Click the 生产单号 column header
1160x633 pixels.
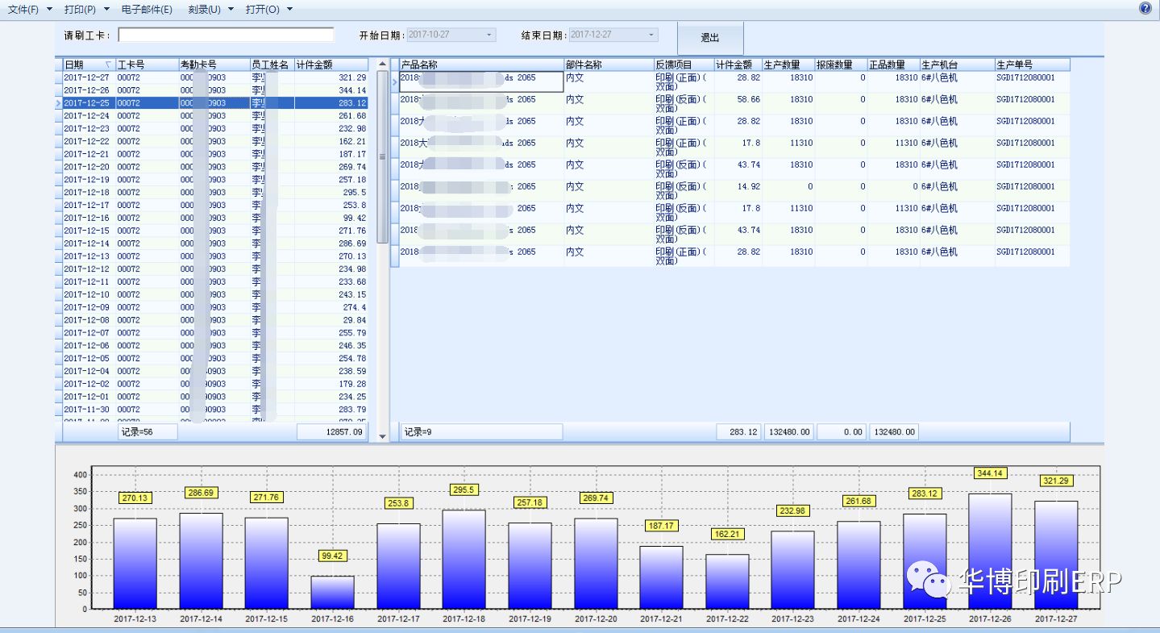pos(1033,65)
